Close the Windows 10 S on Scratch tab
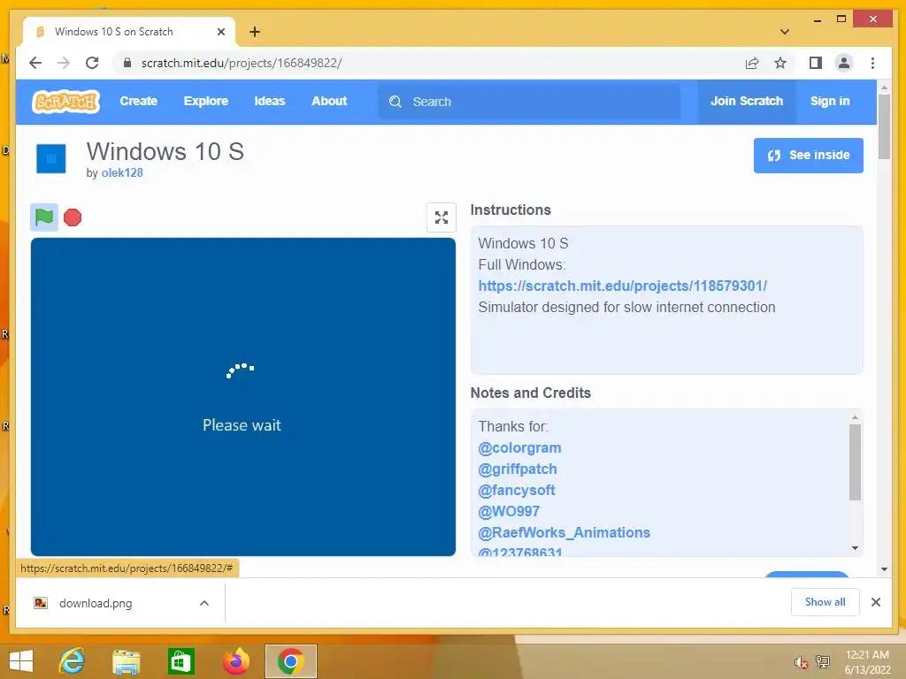 point(220,32)
